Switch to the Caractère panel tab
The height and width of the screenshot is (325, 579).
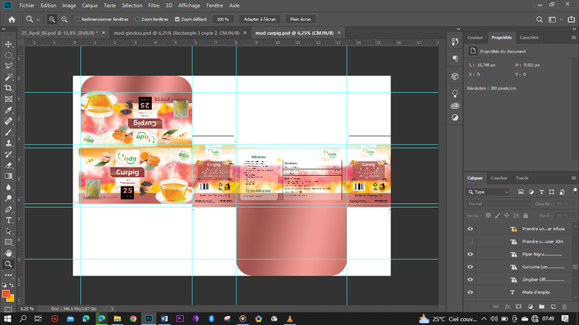pyautogui.click(x=529, y=37)
